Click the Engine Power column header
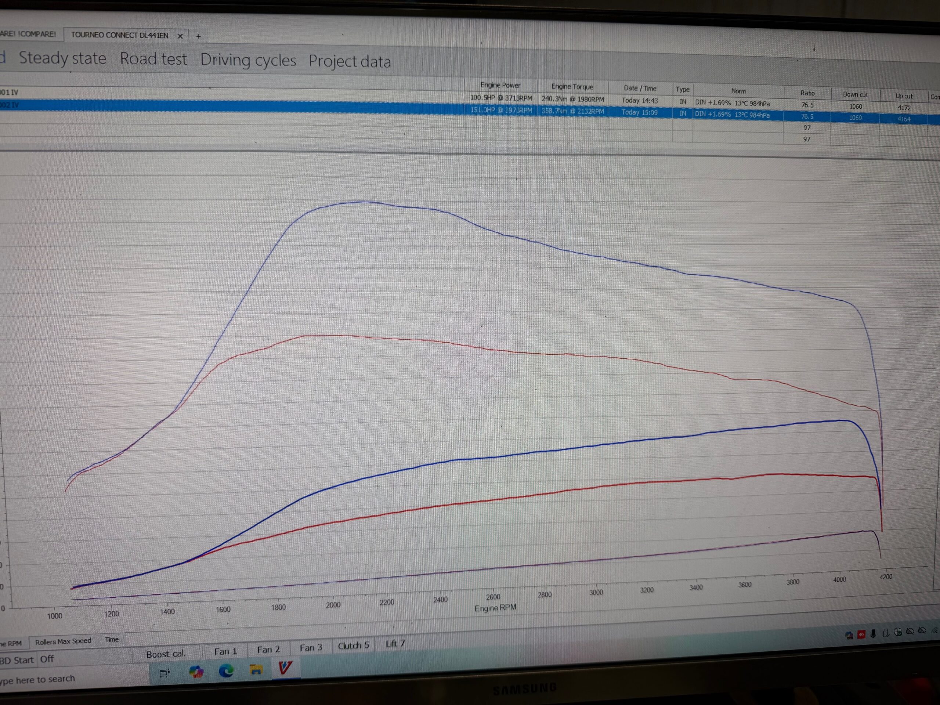Screen dimensions: 940x705 500,85
